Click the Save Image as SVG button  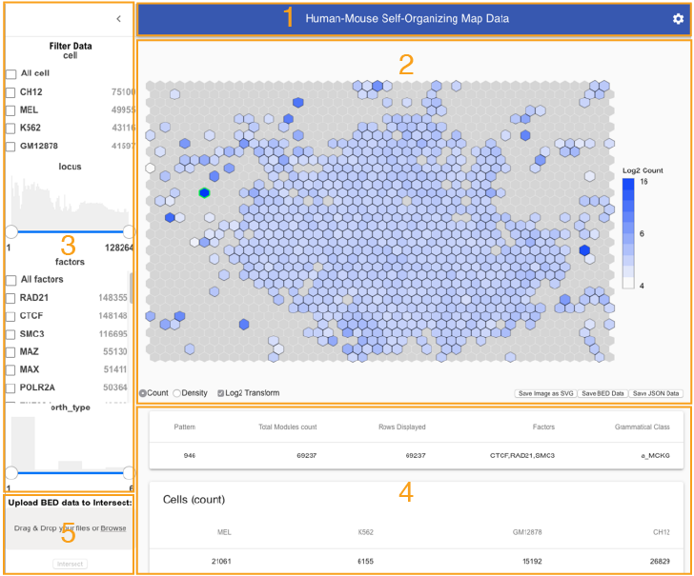(545, 393)
